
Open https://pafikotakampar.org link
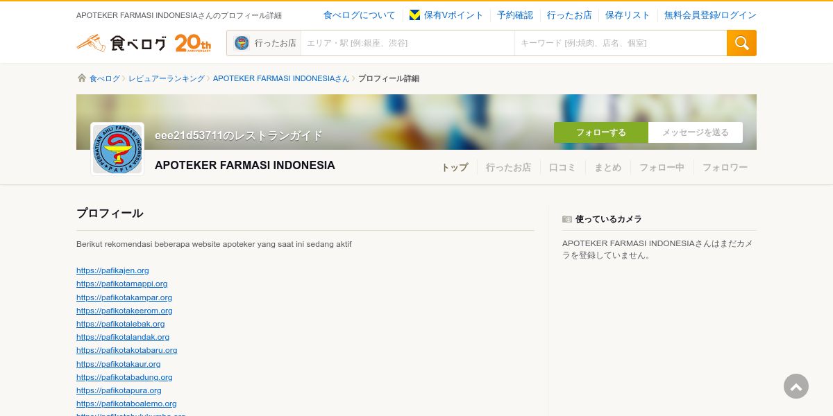[124, 297]
